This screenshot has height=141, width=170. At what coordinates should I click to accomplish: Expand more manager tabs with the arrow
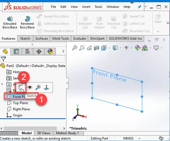click(63, 51)
